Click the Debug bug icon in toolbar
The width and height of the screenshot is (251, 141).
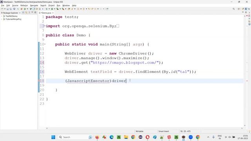click(x=47, y=9)
